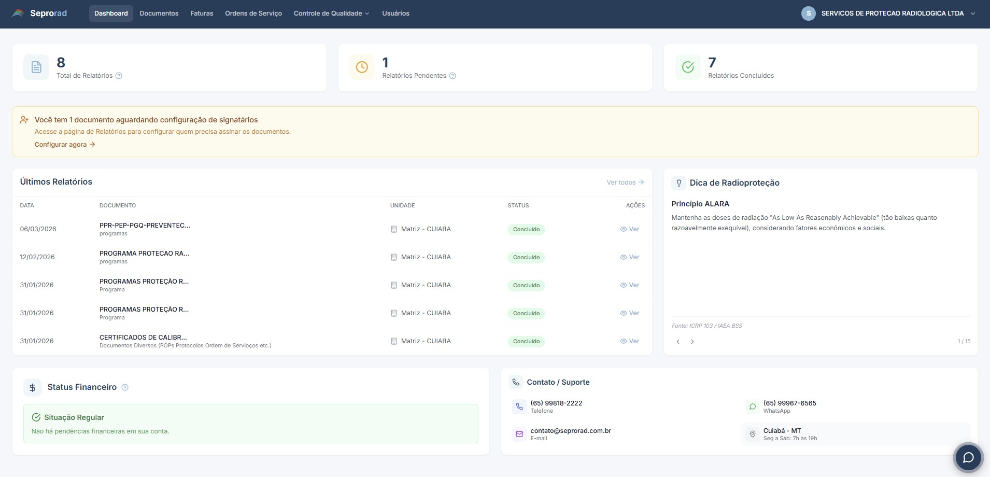
Task: Expand the Controle de Qualidade dropdown
Action: click(x=330, y=13)
